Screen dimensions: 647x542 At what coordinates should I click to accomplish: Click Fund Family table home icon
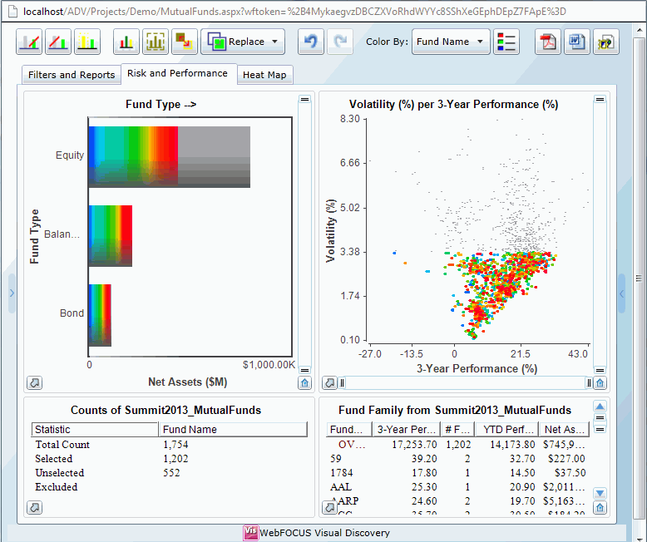[600, 507]
